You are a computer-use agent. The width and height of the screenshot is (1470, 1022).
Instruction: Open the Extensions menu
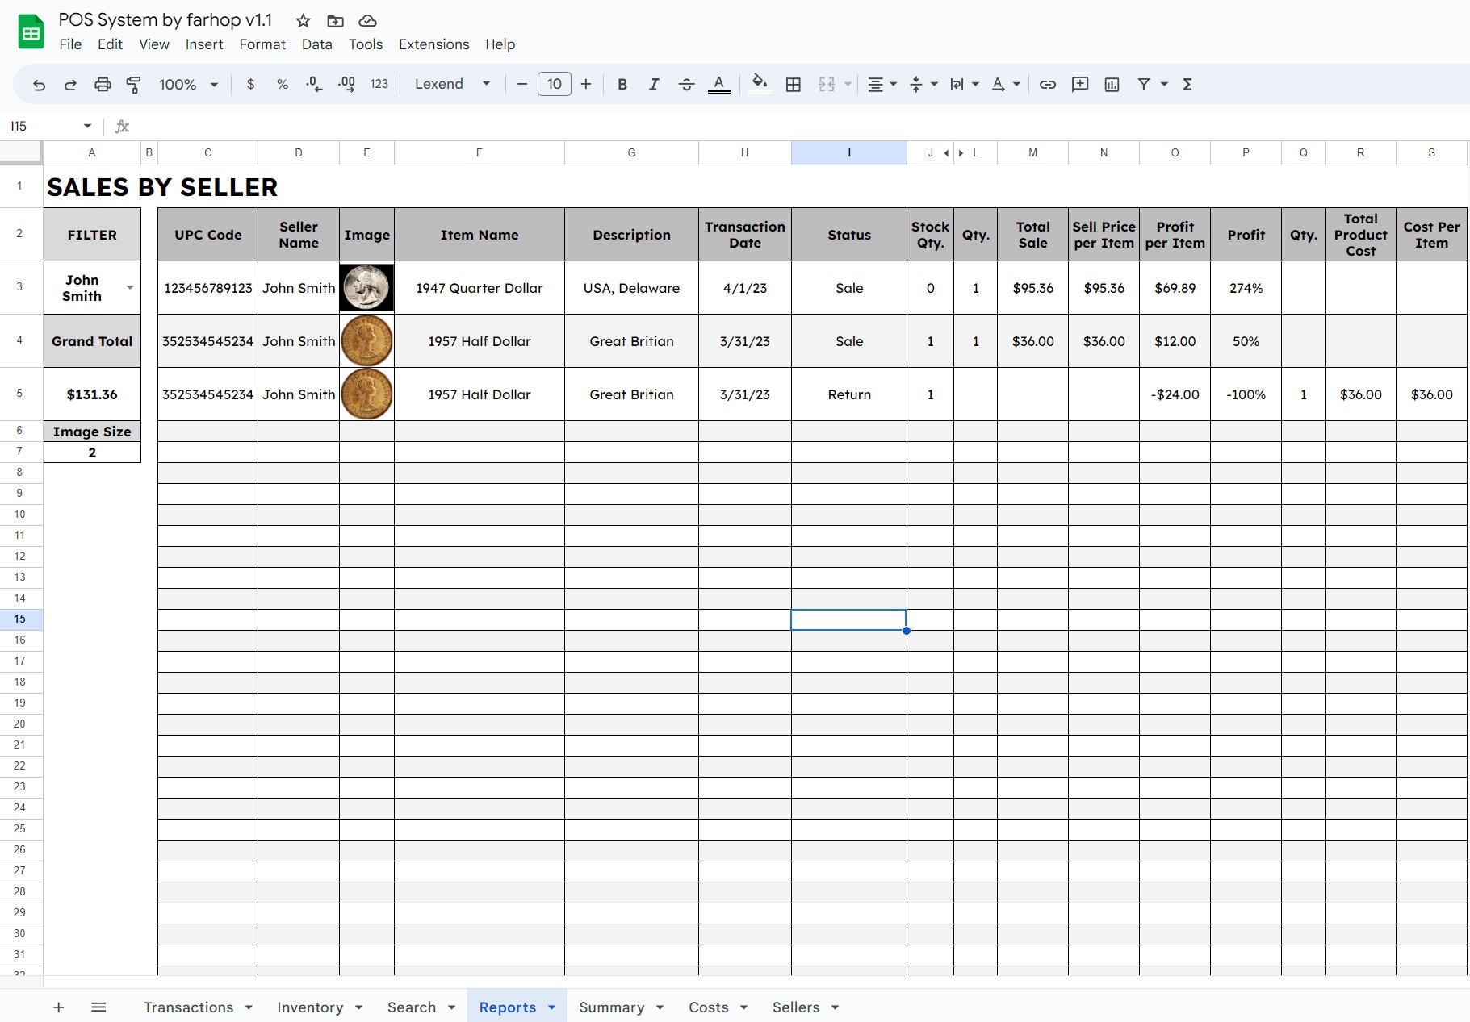433,44
